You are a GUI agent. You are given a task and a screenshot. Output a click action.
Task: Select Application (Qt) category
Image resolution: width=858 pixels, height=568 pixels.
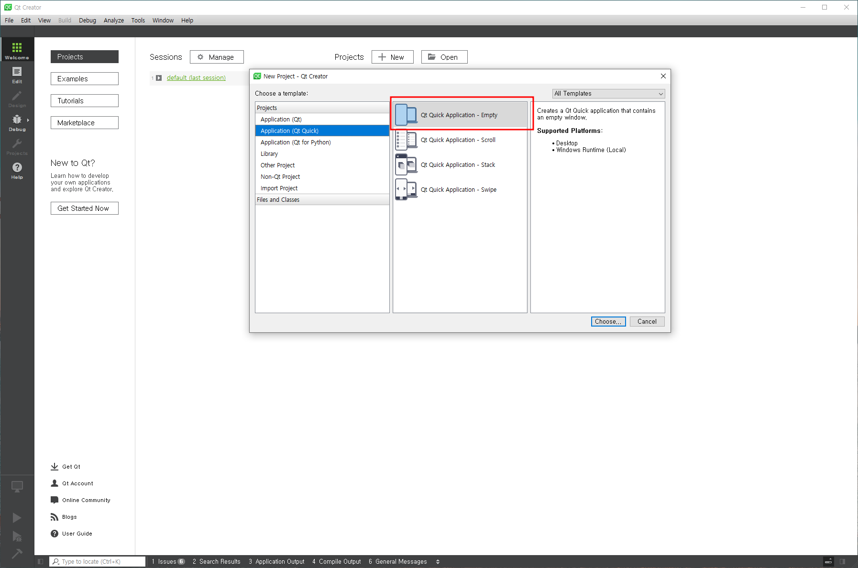[x=322, y=119]
